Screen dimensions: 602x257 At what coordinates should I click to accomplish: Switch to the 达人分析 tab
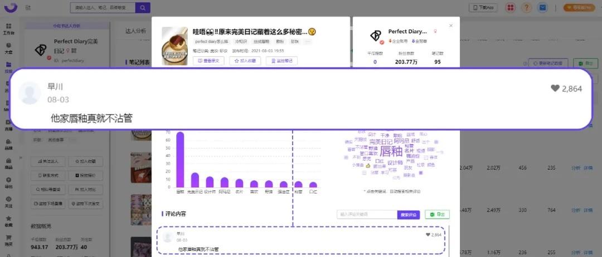(135, 31)
